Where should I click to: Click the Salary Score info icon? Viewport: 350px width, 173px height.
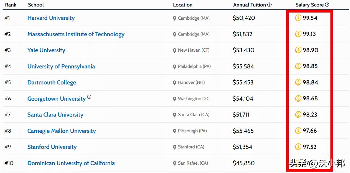[327, 5]
